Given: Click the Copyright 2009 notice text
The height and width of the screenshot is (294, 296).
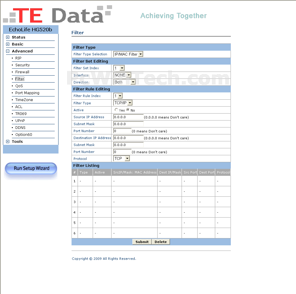Looking at the screenshot, I should 104,259.
